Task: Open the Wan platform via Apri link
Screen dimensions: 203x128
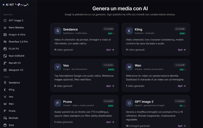Action: (x=182, y=86)
